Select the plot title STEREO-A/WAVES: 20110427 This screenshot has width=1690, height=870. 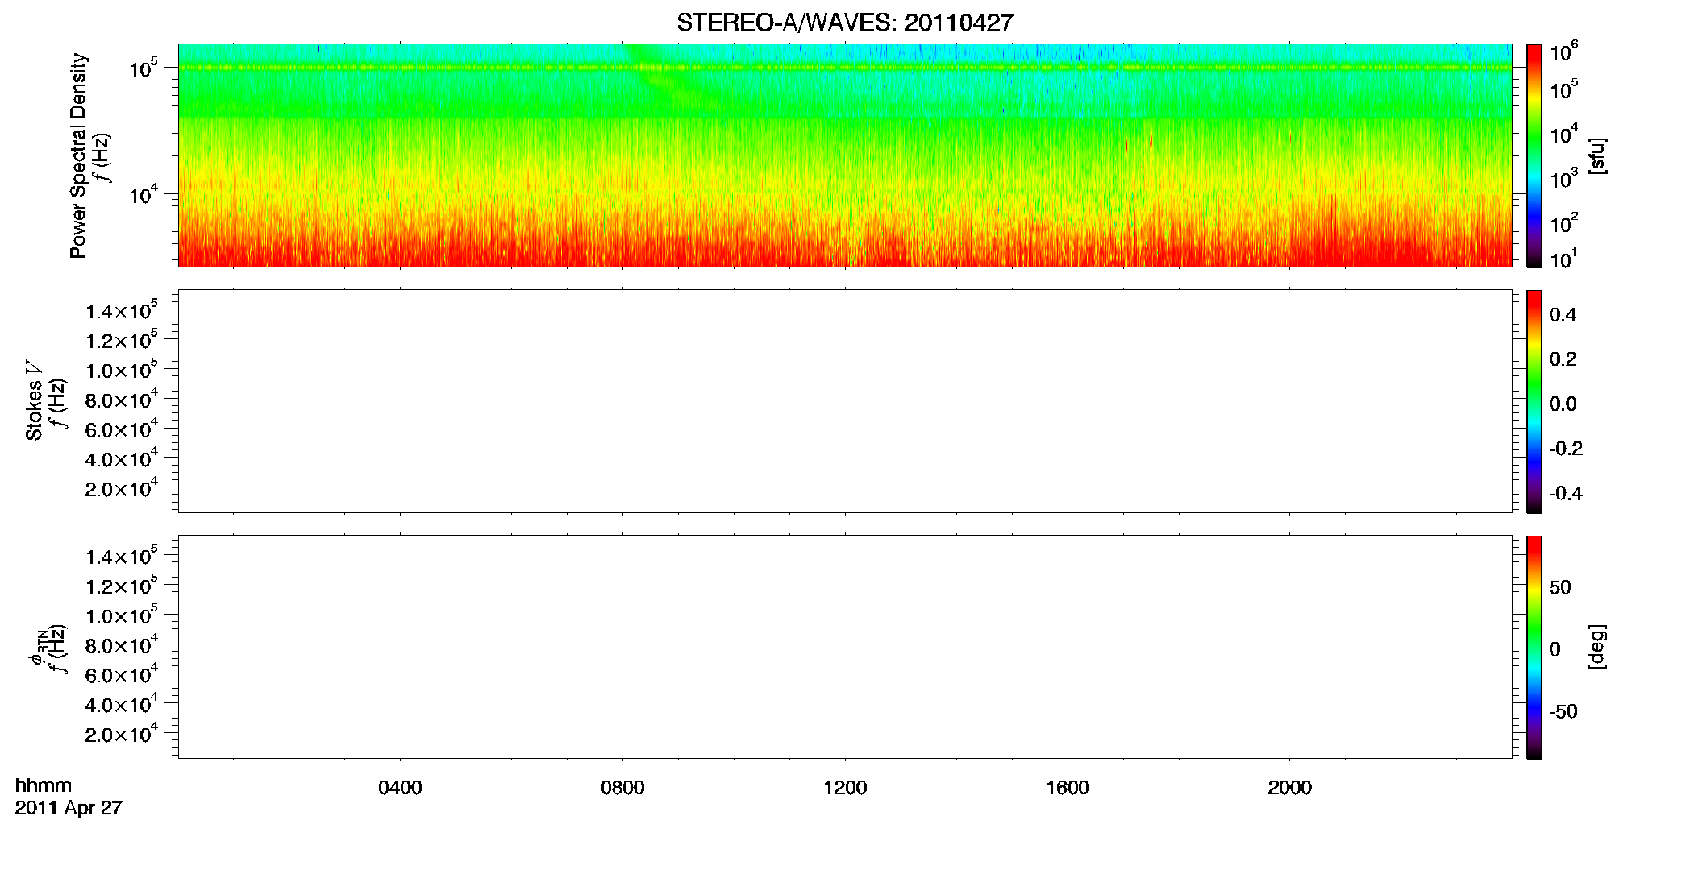pyautogui.click(x=844, y=23)
